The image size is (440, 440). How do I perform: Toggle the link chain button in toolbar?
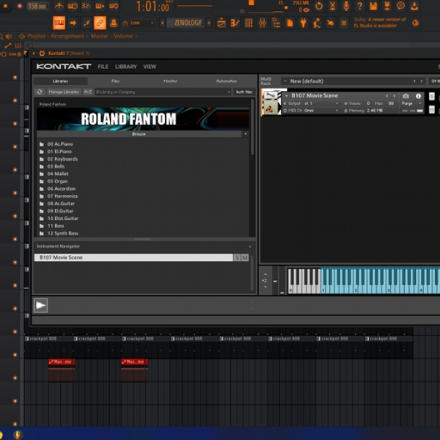[100, 23]
